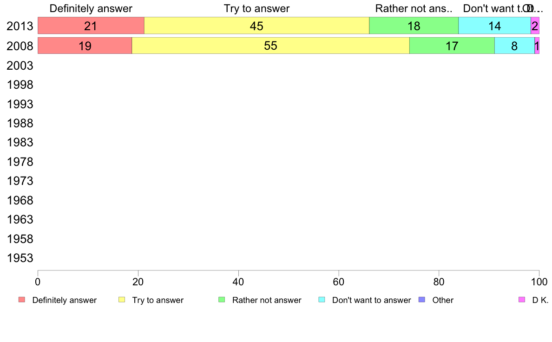Click the 60 tick on x-axis
The height and width of the screenshot is (342, 552).
tap(339, 282)
